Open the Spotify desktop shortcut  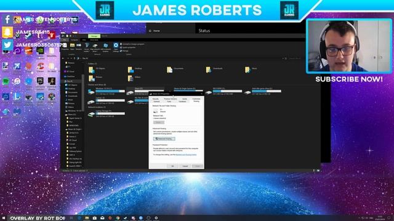pos(6,82)
